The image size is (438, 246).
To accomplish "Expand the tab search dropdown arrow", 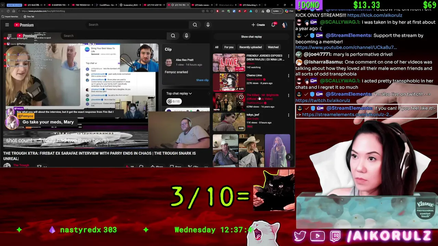I will point(2,5).
